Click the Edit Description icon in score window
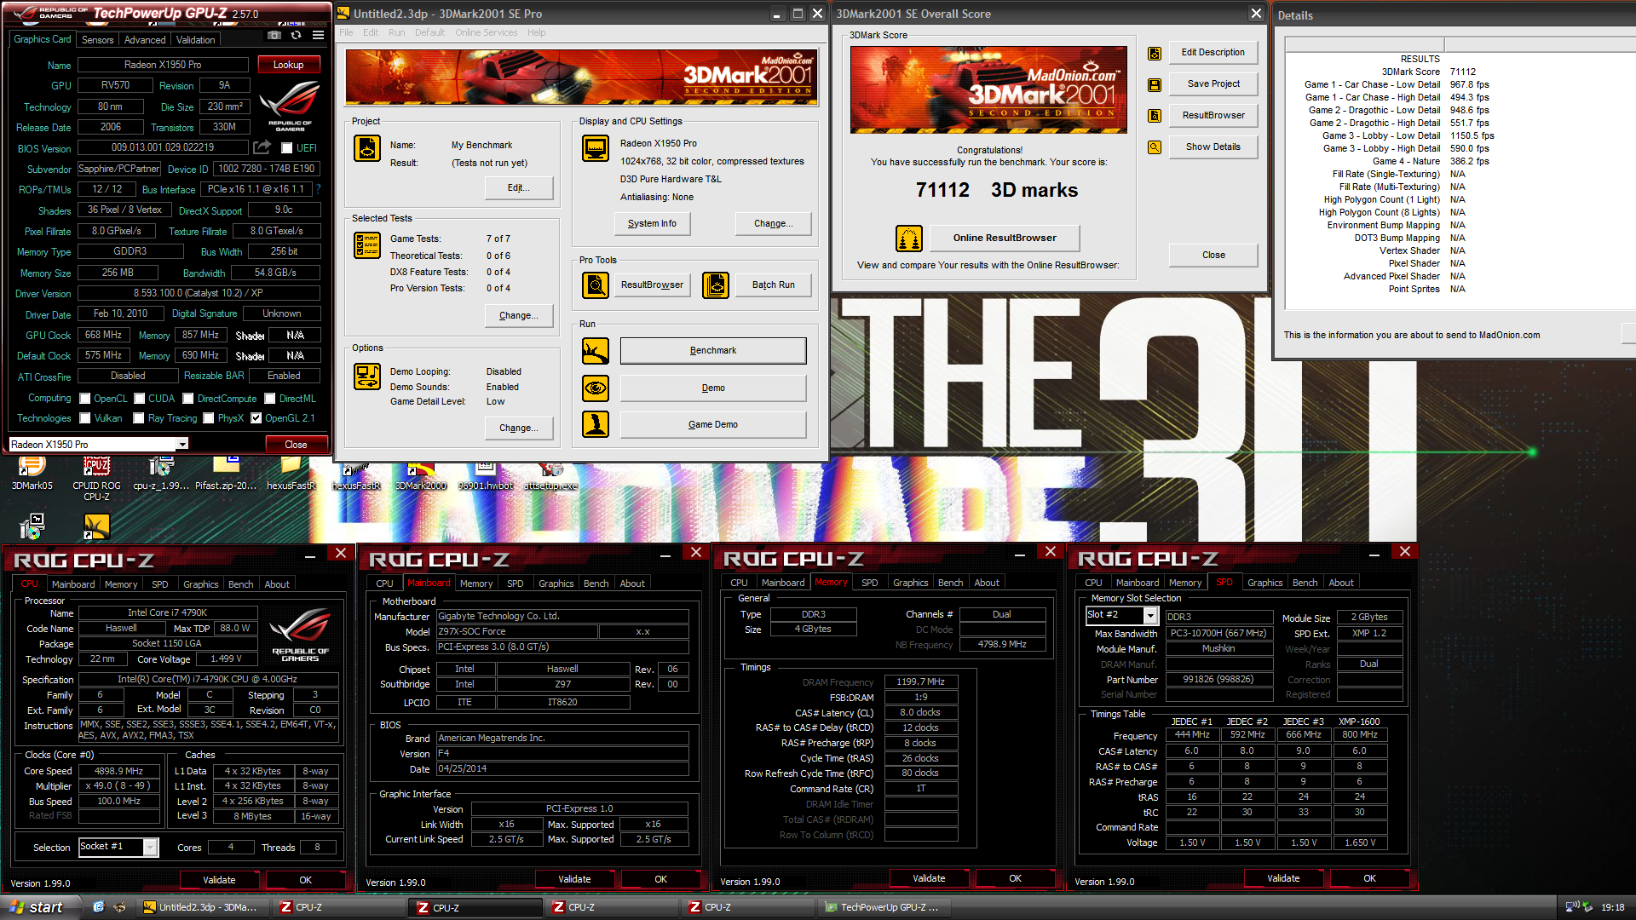Screen dimensions: 1636x920 click(x=1155, y=54)
